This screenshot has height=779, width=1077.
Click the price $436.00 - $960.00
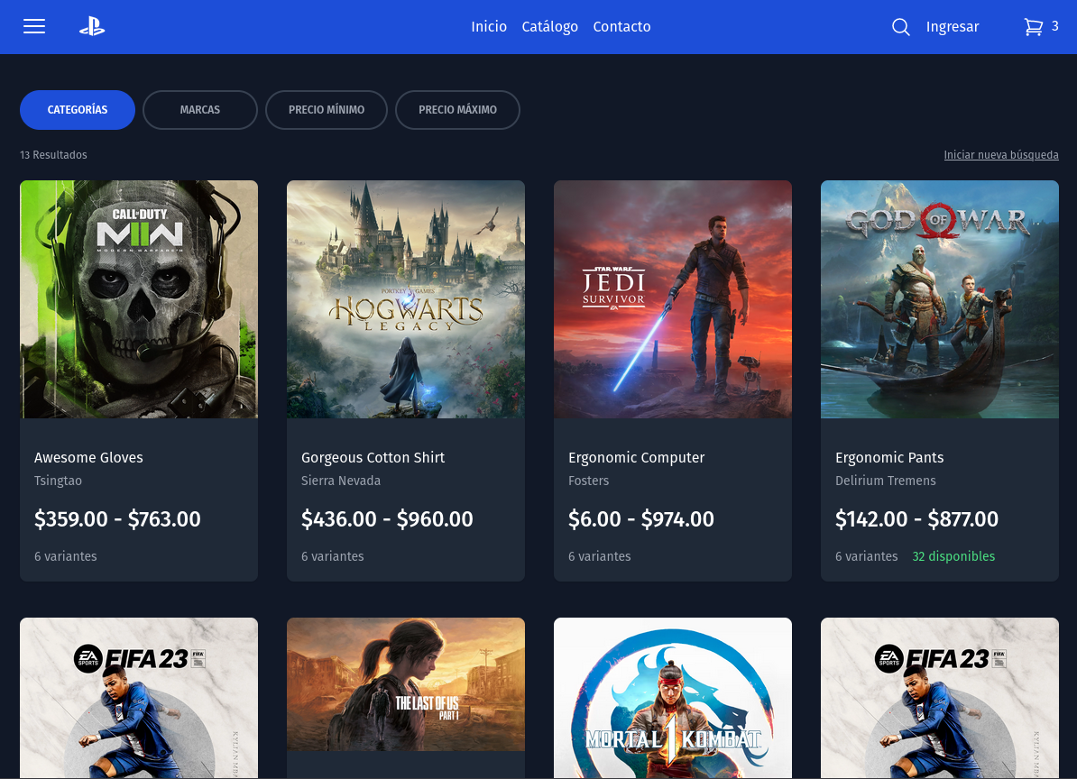[x=387, y=519]
